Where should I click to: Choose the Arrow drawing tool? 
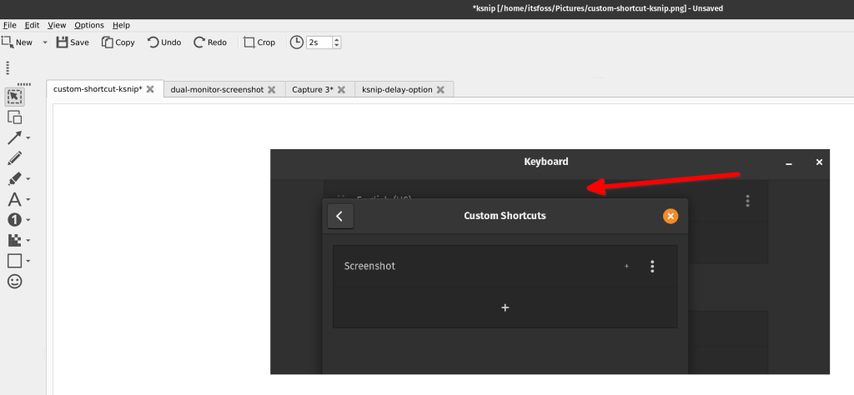point(14,137)
